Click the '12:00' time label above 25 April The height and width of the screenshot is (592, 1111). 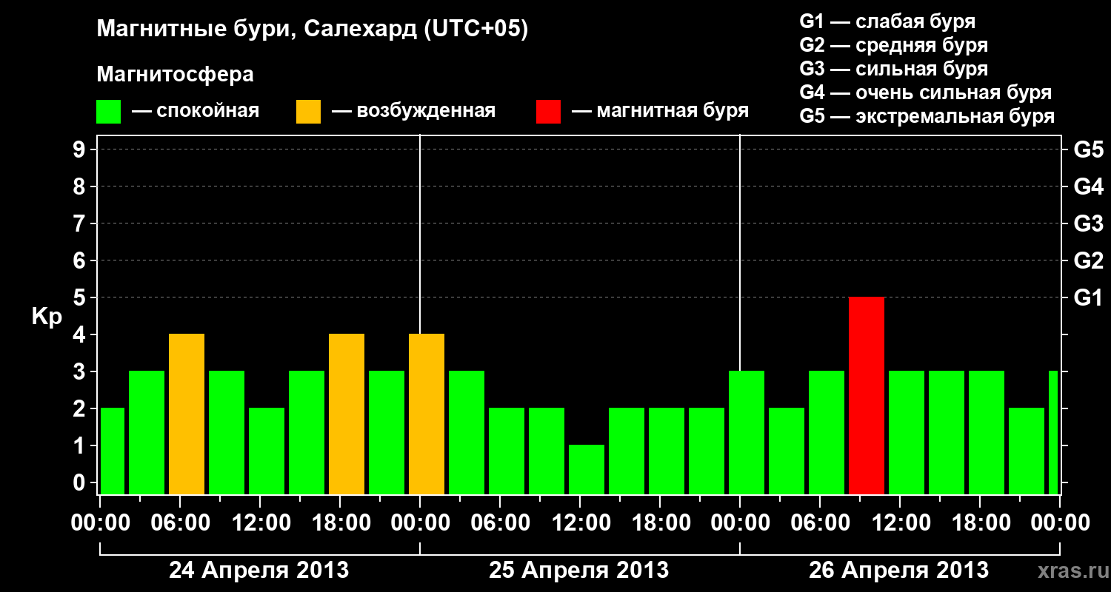tap(581, 523)
